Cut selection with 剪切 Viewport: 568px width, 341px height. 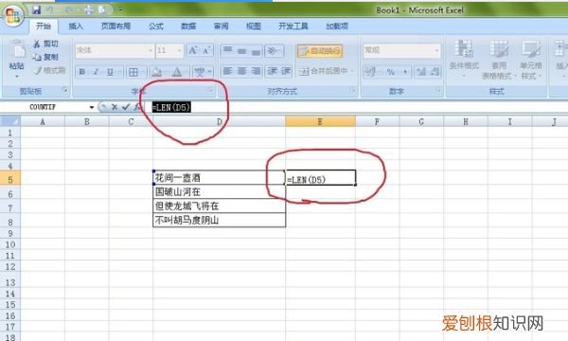pos(45,44)
